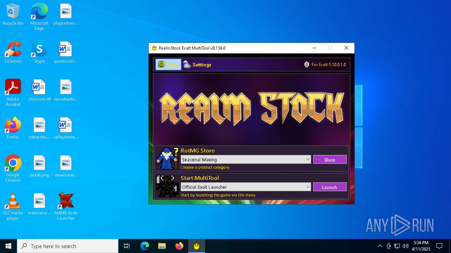The image size is (451, 253).
Task: Click the RealmStock title bar app icon
Action: [x=154, y=48]
